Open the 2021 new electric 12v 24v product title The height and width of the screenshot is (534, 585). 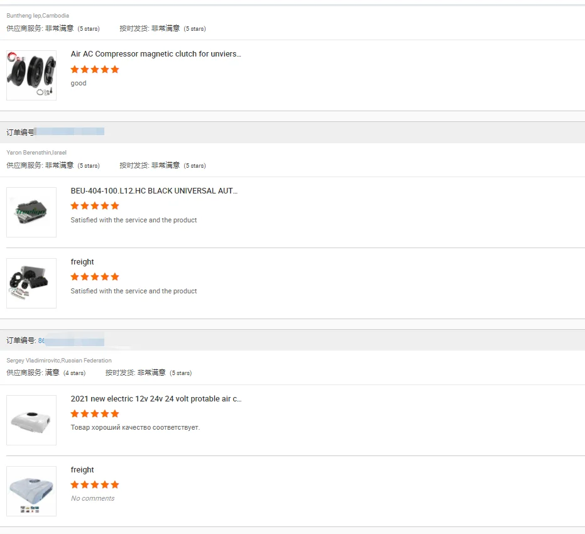[x=156, y=399]
